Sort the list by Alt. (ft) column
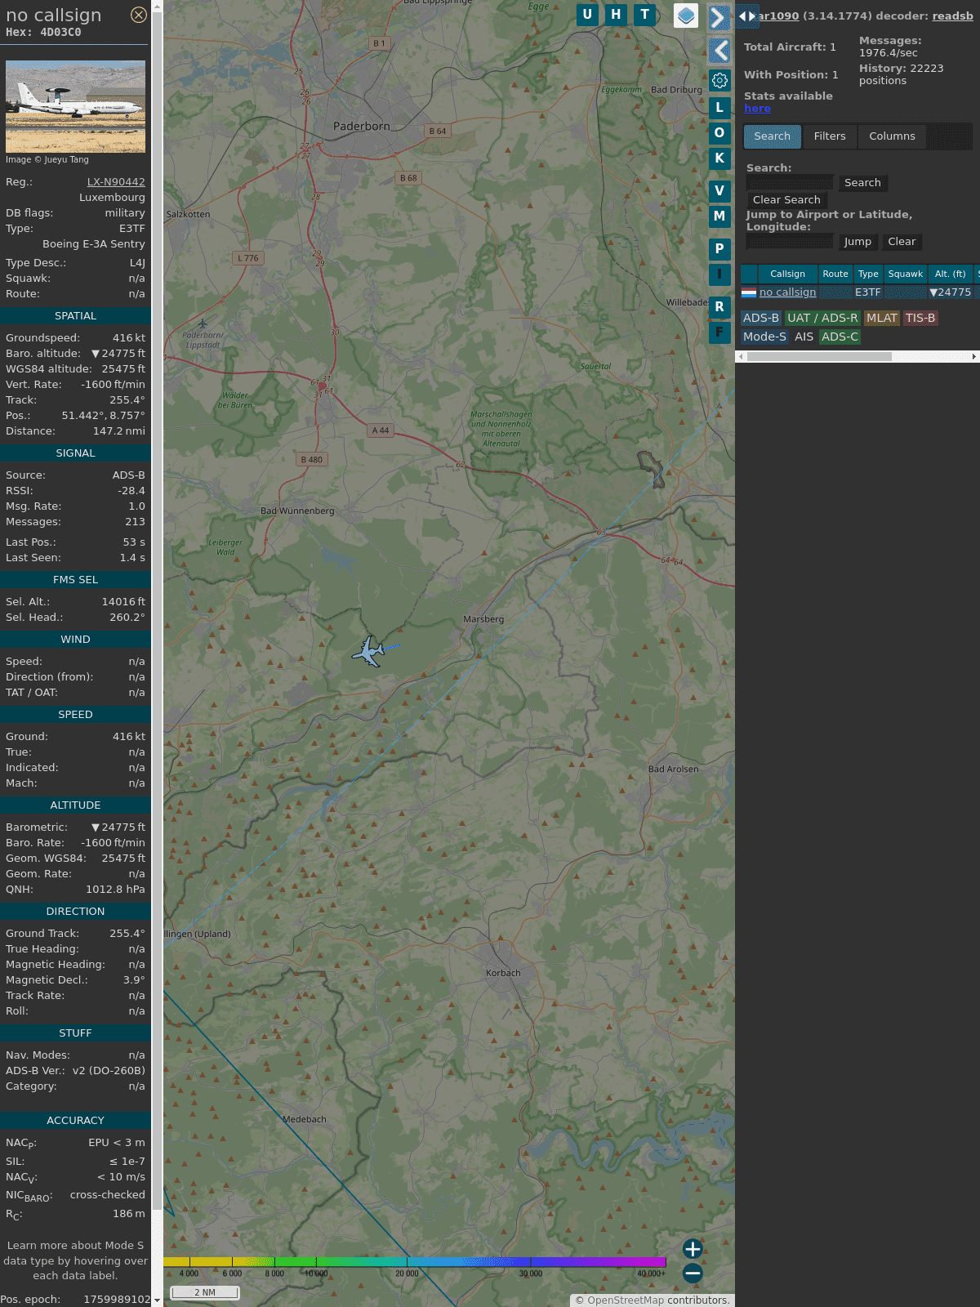 [x=950, y=274]
